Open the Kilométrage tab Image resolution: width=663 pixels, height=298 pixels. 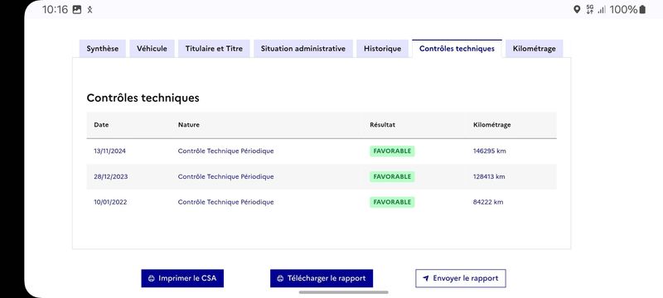tap(534, 49)
